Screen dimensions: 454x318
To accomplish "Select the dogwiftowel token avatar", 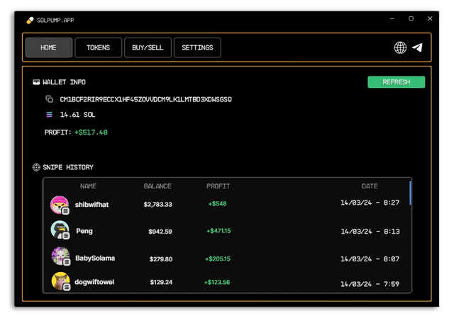I will tap(59, 282).
